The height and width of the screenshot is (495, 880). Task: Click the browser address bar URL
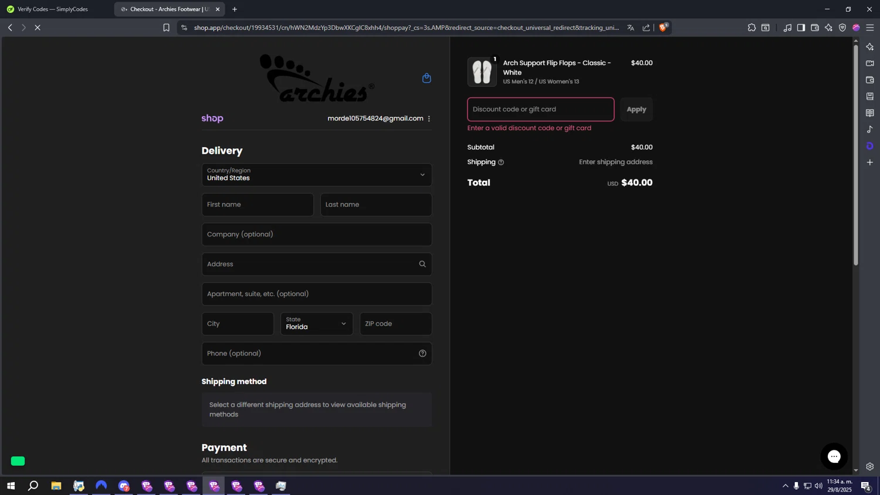407,28
